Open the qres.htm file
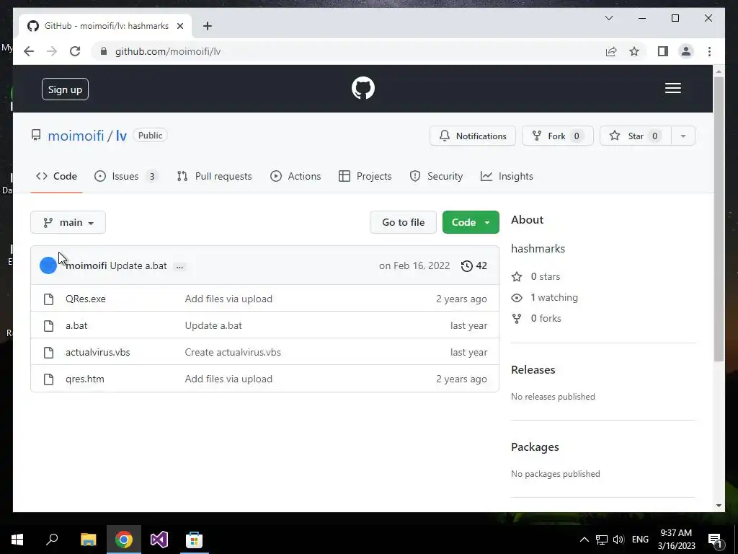738x554 pixels. (85, 379)
